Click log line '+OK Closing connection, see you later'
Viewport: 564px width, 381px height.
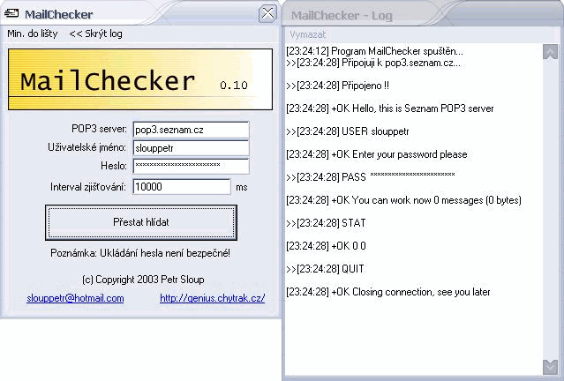(x=388, y=292)
